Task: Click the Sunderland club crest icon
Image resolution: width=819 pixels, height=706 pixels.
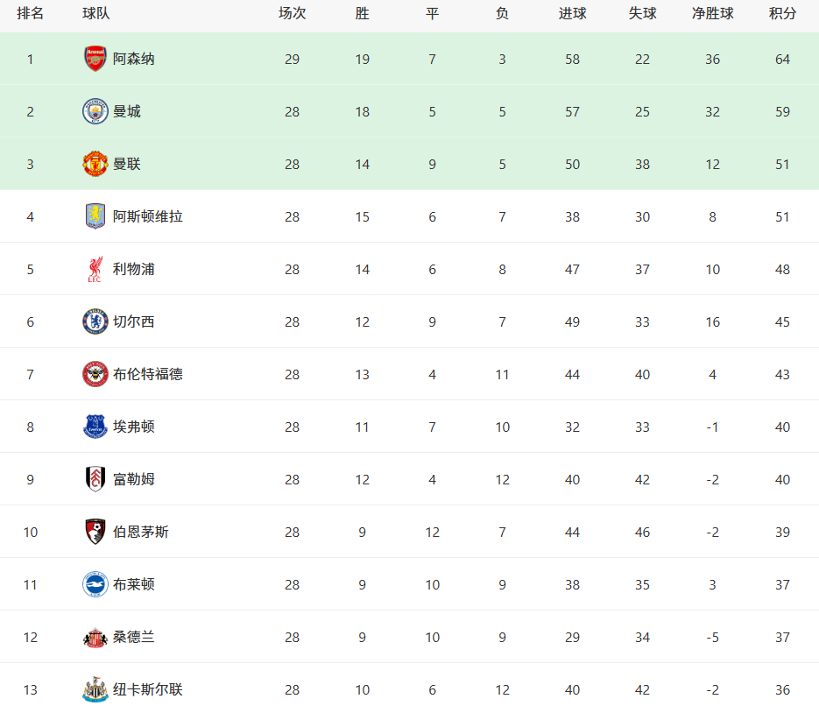Action: coord(95,638)
